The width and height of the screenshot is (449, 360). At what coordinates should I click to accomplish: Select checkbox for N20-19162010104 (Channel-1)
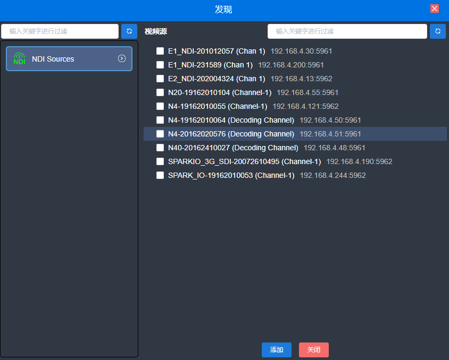pyautogui.click(x=160, y=92)
